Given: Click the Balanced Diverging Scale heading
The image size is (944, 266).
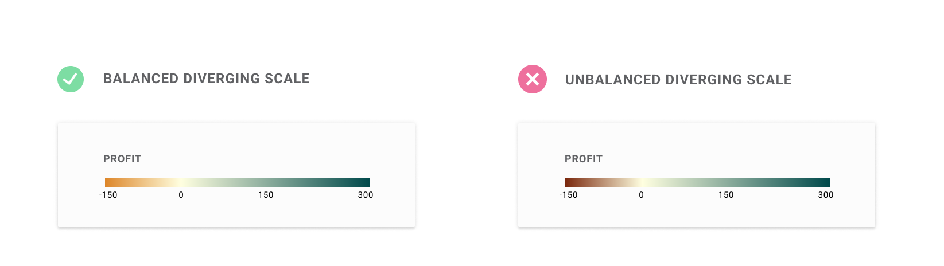Looking at the screenshot, I should click(207, 79).
